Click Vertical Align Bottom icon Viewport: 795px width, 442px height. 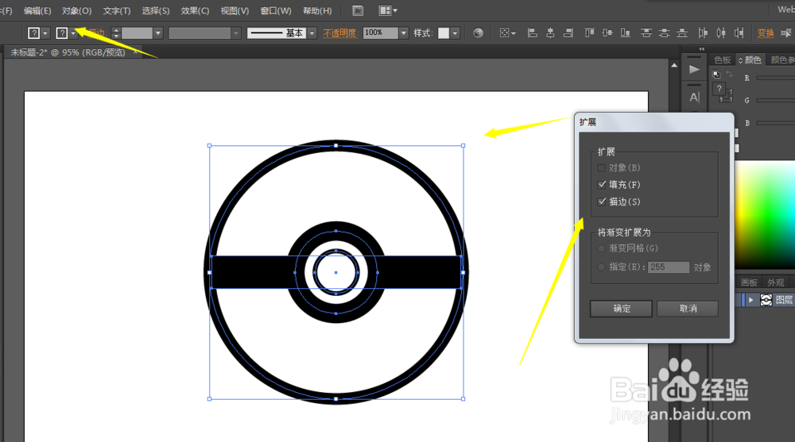[626, 33]
